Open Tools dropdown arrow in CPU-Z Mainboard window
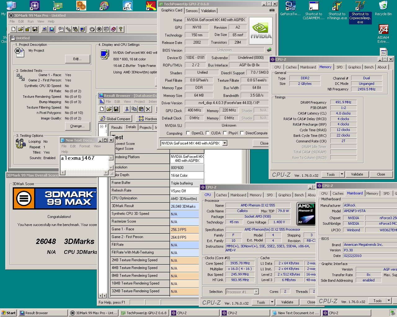397x317 pixels. click(x=389, y=301)
